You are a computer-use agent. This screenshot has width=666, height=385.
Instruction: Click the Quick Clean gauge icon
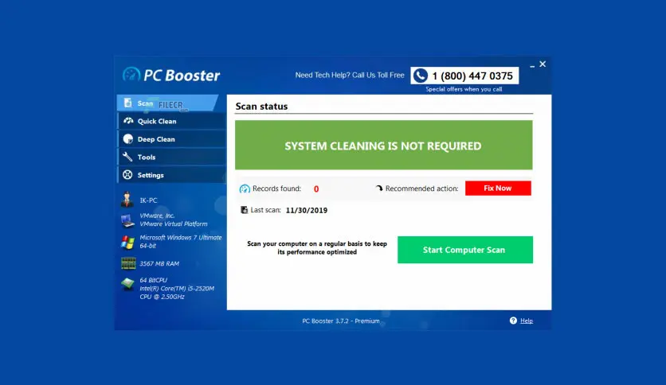pyautogui.click(x=128, y=121)
